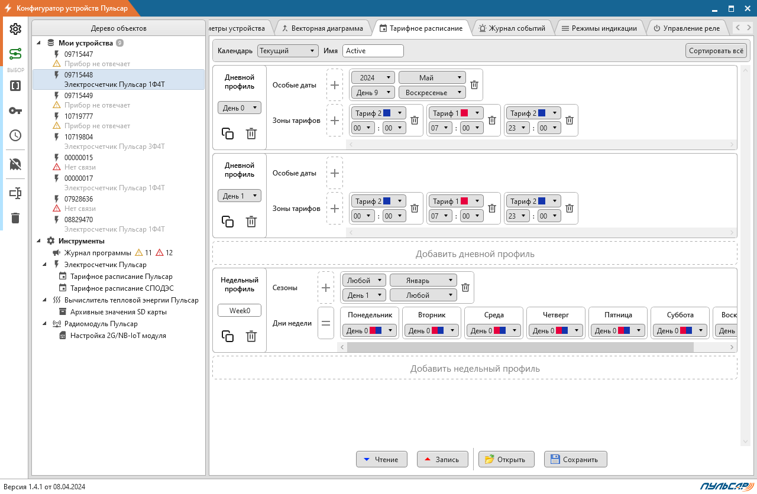Screen dimensions: 757x494
Task: Switch to Журнал событий tab
Action: coord(512,28)
